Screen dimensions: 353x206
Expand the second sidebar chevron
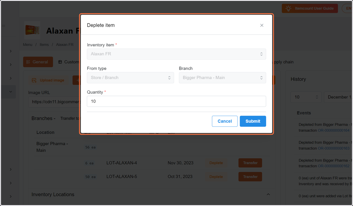pyautogui.click(x=11, y=65)
